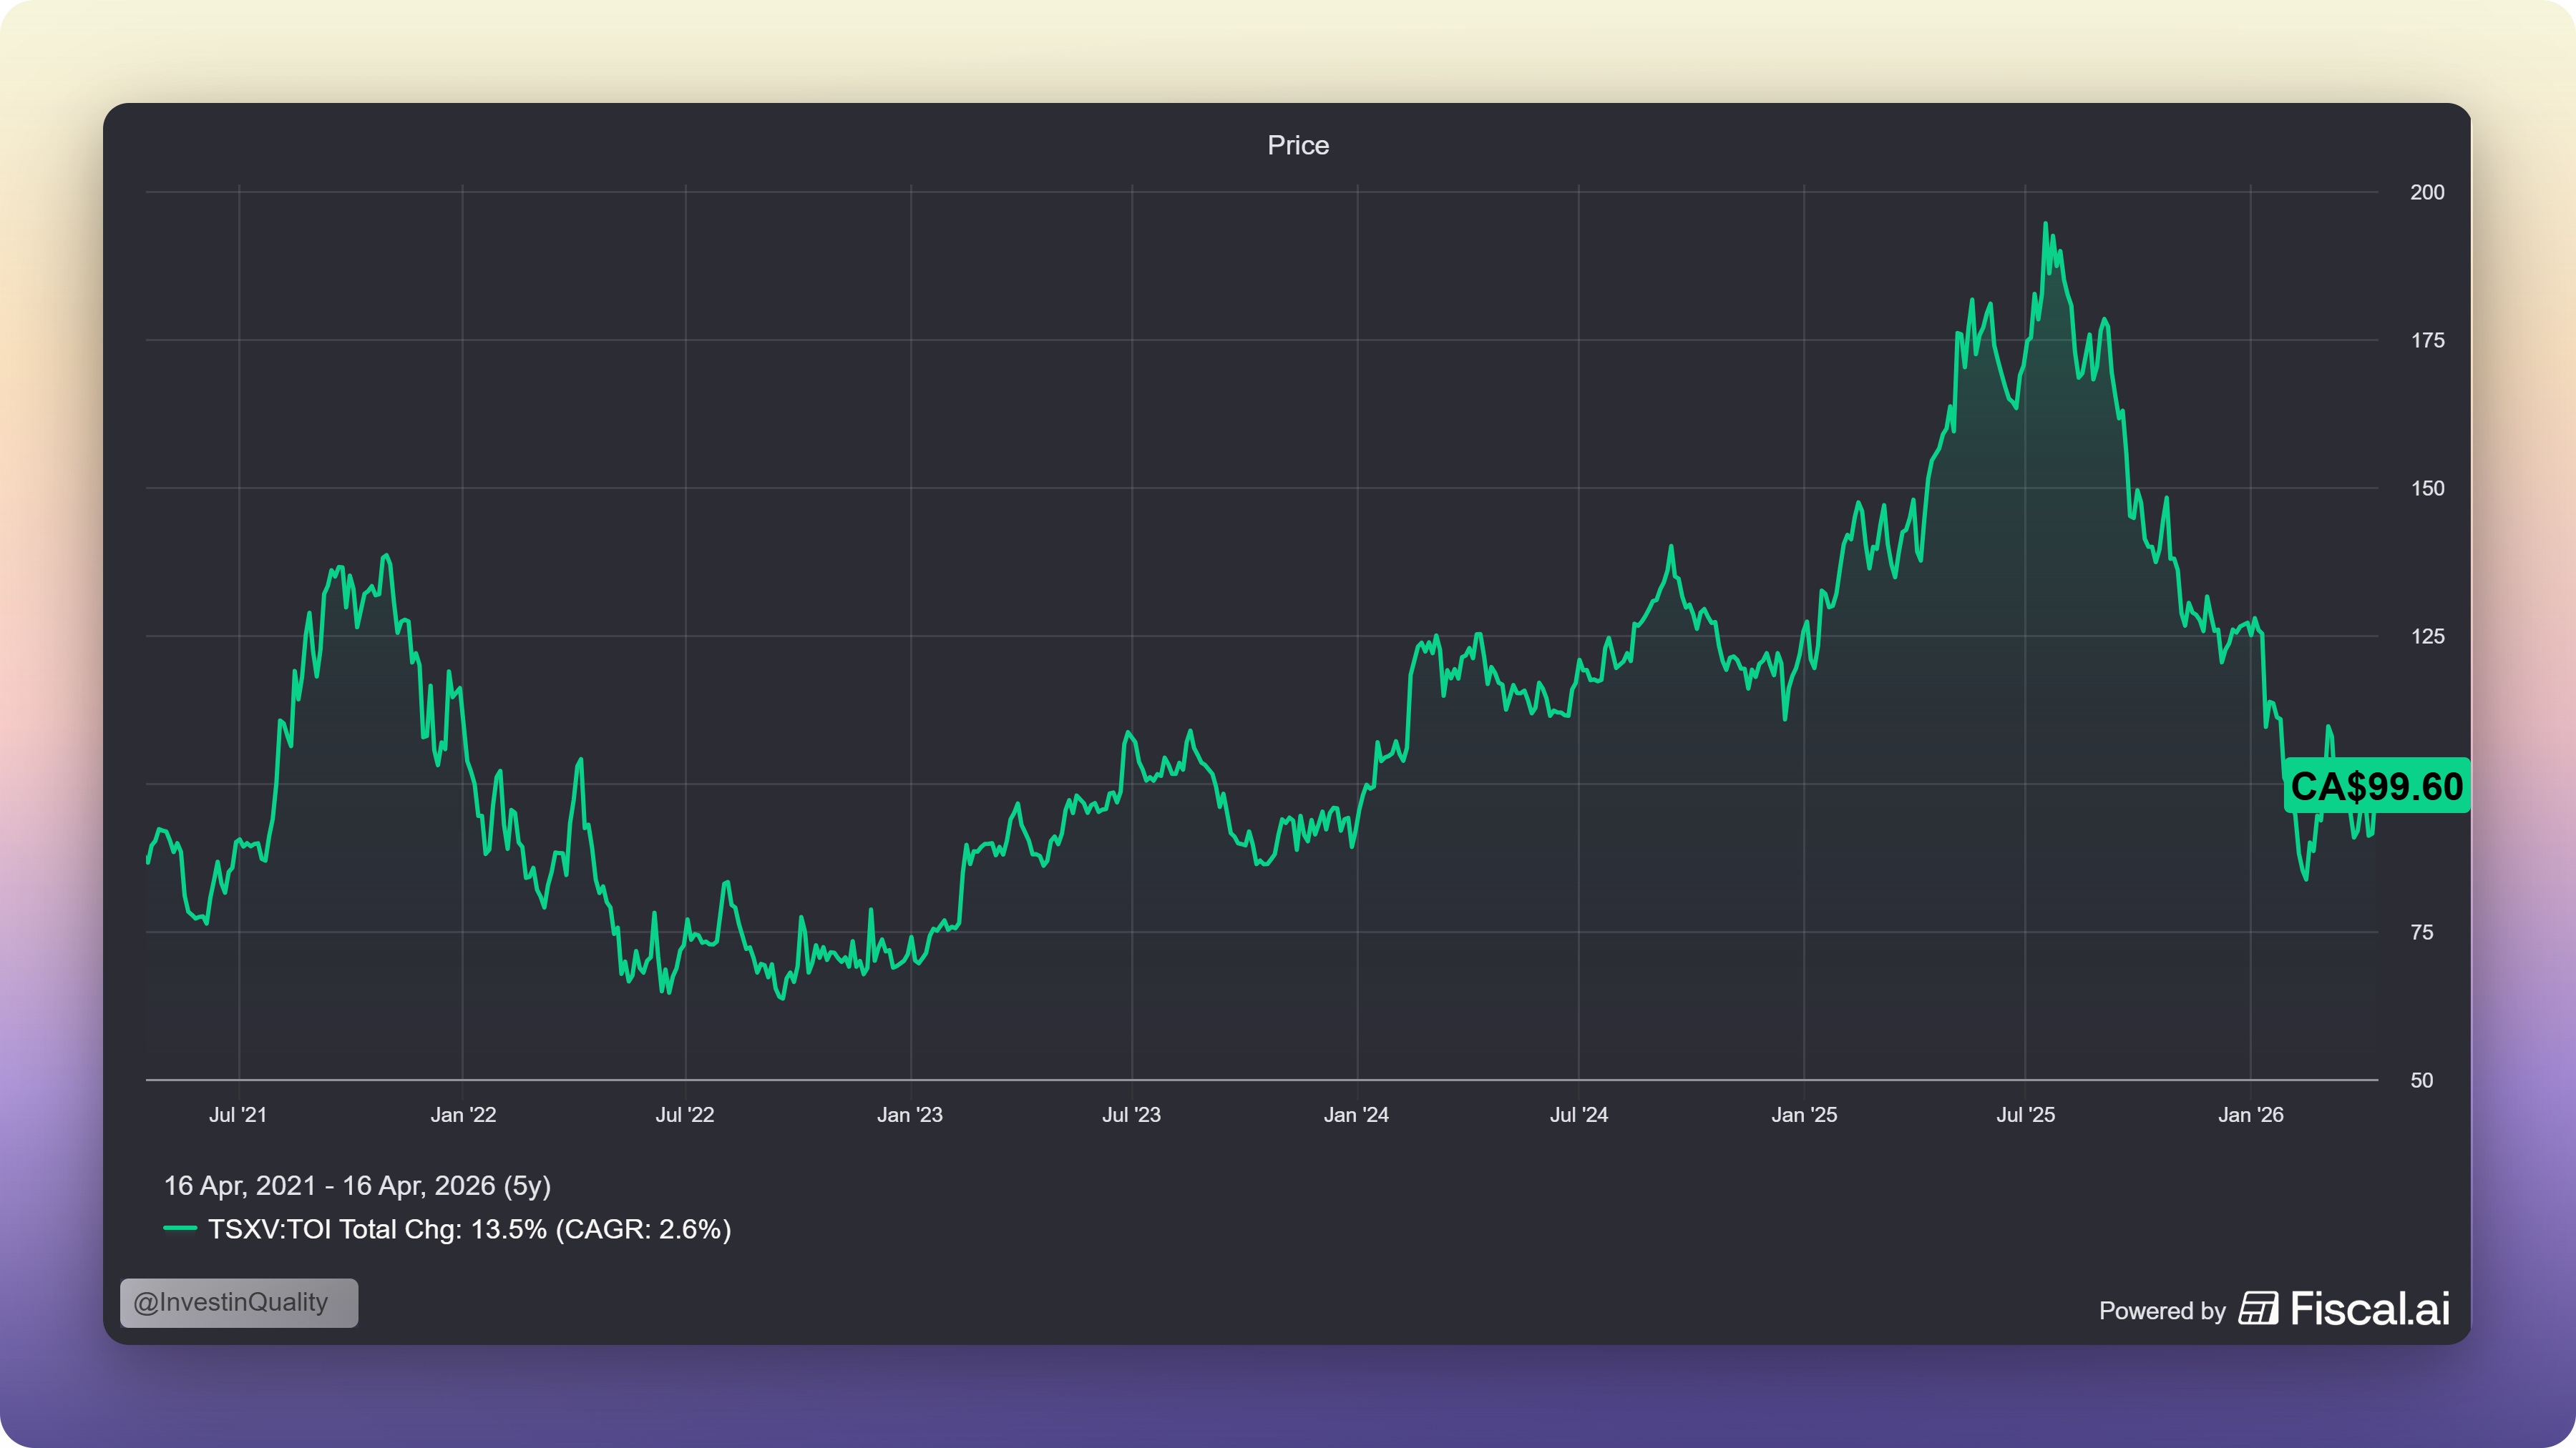This screenshot has height=1448, width=2576.
Task: Click the Jan '25 x-axis label
Action: click(1804, 1114)
